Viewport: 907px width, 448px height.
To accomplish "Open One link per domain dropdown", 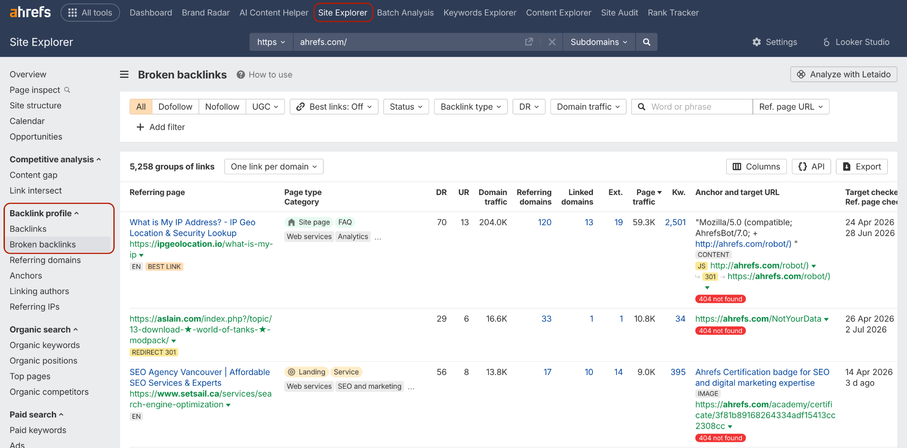I will click(x=274, y=167).
